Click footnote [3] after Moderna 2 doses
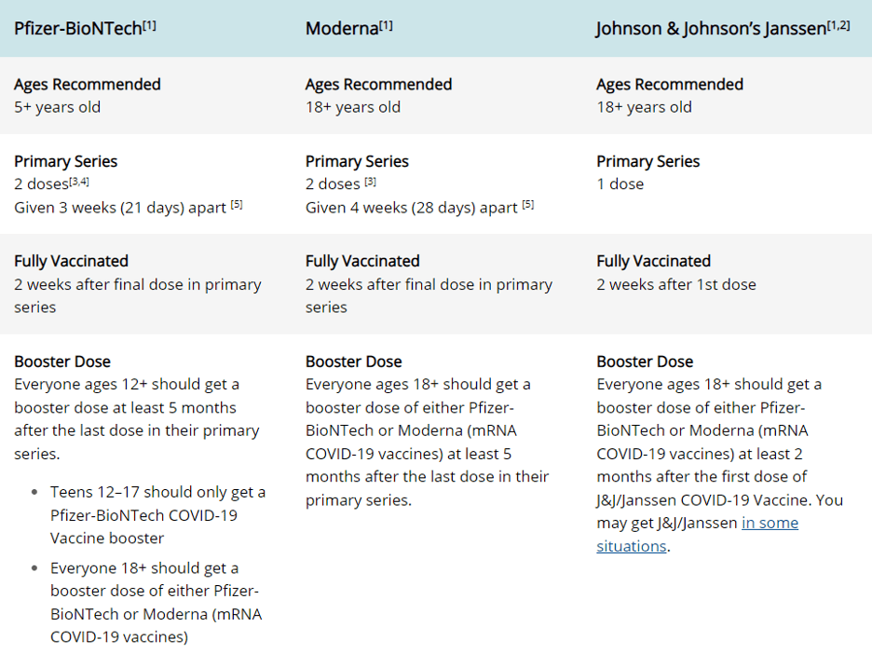This screenshot has height=654, width=872. point(370,183)
